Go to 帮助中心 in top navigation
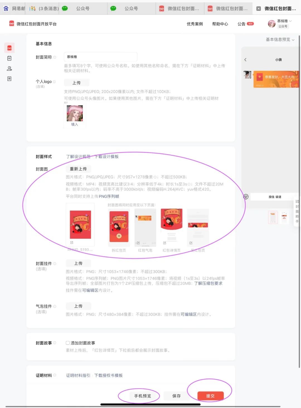The image size is (301, 408). point(220,24)
